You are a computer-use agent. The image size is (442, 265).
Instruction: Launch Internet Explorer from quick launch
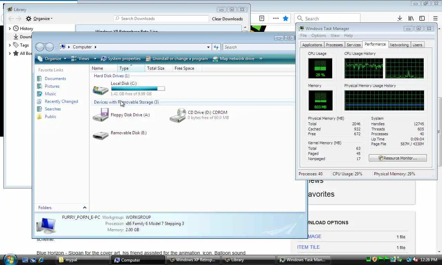point(41,260)
